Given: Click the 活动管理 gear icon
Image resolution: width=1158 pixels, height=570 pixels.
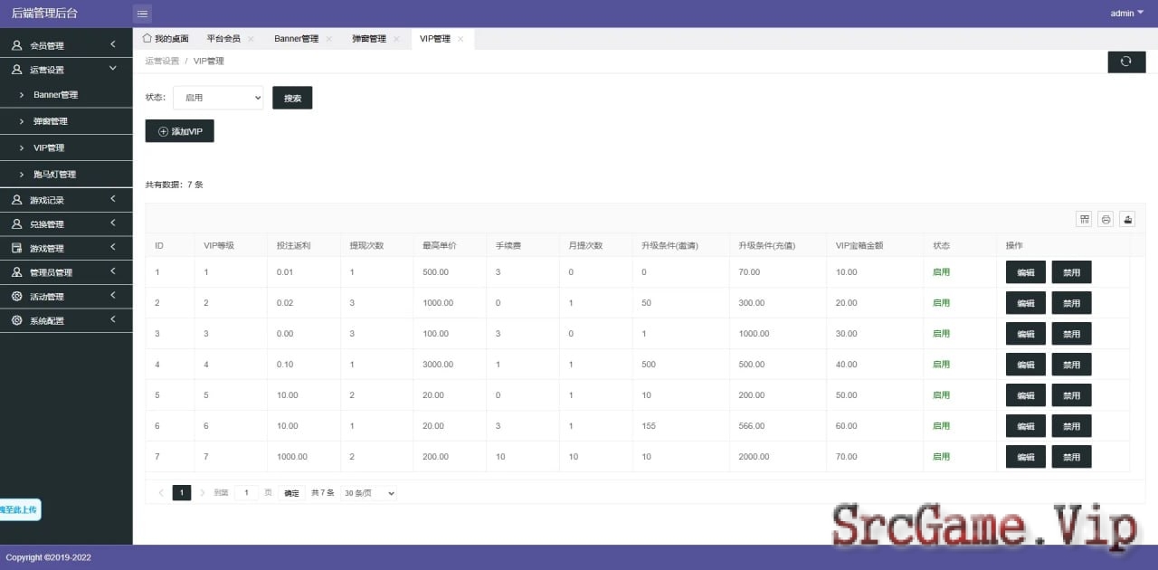Looking at the screenshot, I should [16, 296].
